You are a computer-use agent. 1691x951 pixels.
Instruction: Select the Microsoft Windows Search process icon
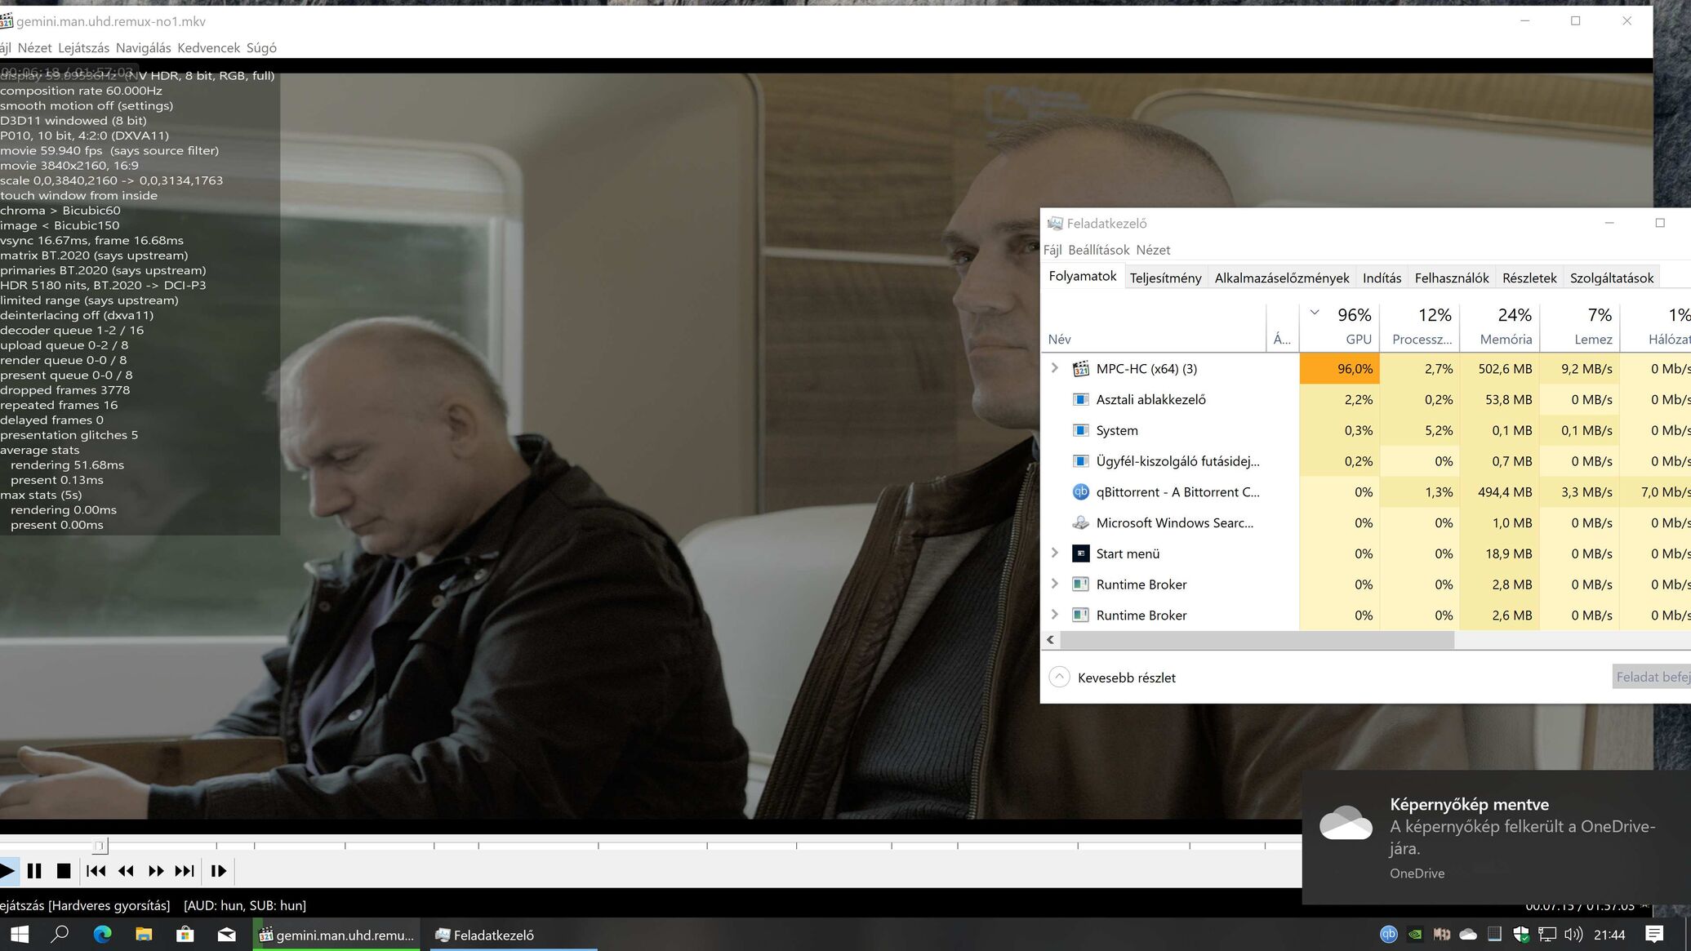coord(1080,522)
